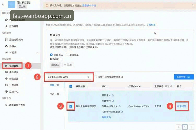The height and width of the screenshot is (130, 196).
Task: Uncheck the 互动卡片实例写权限 row checkbox
Action: click(71, 106)
